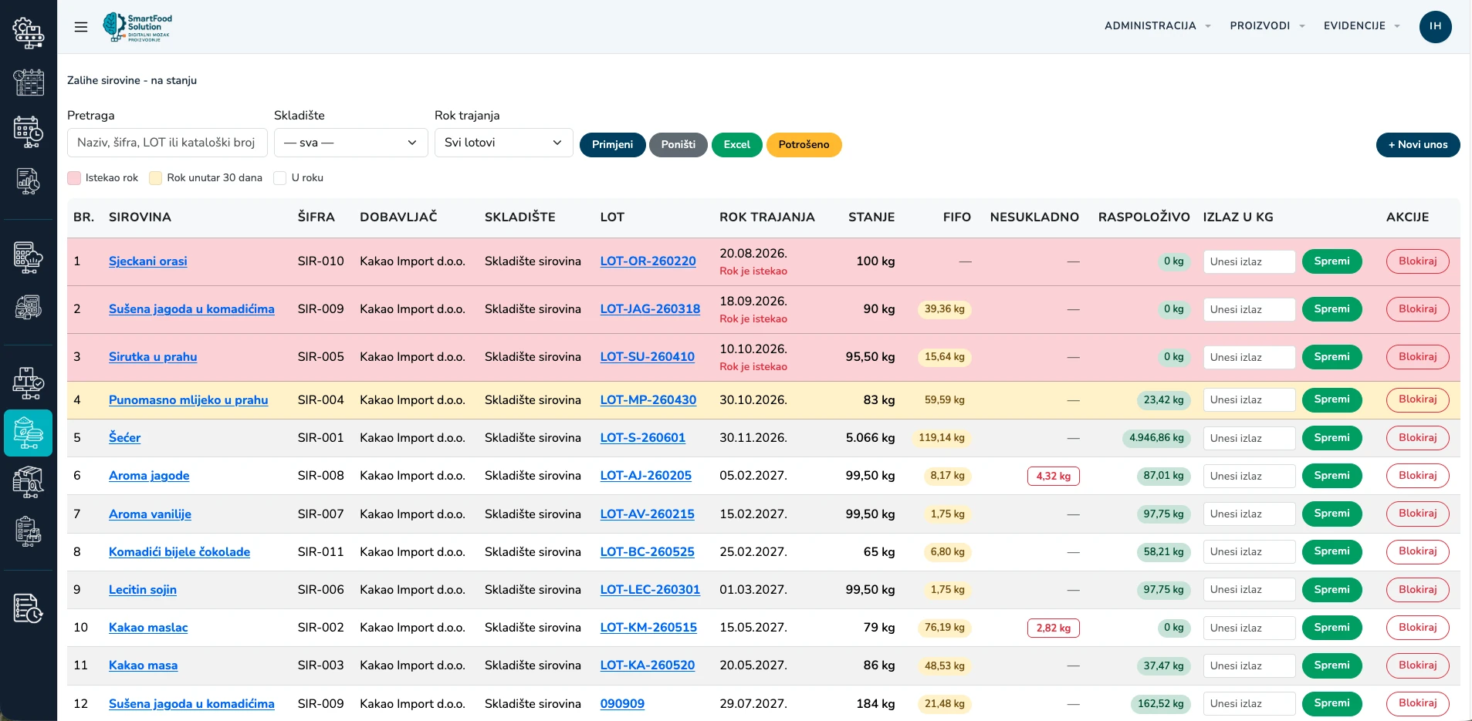Select the highlighted raw material sacks icon
This screenshot has width=1472, height=721.
(x=29, y=433)
